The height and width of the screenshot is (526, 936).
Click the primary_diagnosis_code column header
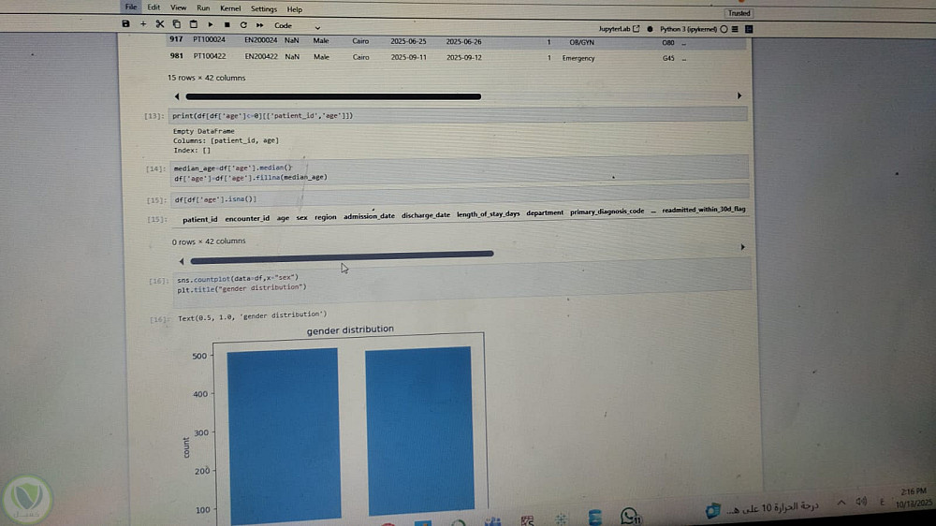(607, 212)
